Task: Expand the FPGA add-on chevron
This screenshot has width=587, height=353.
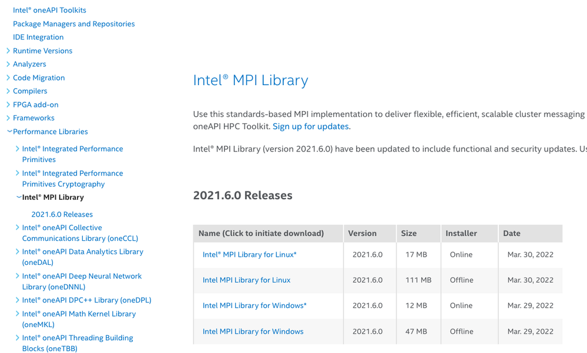Action: pos(8,105)
